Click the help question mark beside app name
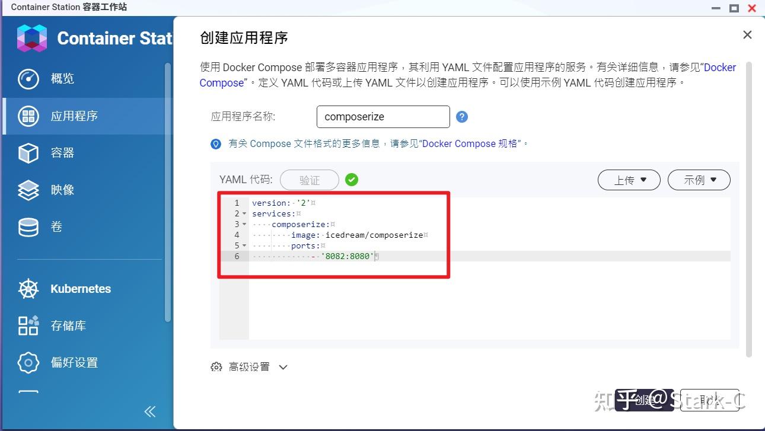Screen dimensions: 765x431 point(461,117)
